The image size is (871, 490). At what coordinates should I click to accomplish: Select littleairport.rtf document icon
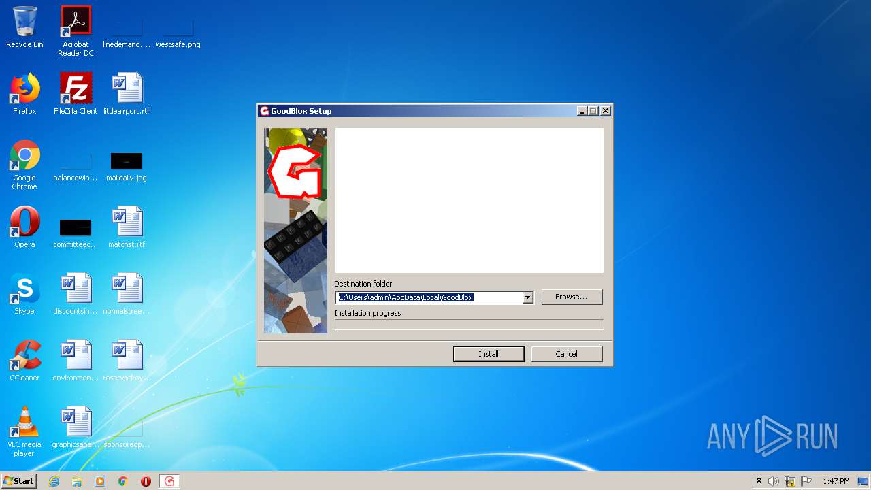(x=127, y=94)
